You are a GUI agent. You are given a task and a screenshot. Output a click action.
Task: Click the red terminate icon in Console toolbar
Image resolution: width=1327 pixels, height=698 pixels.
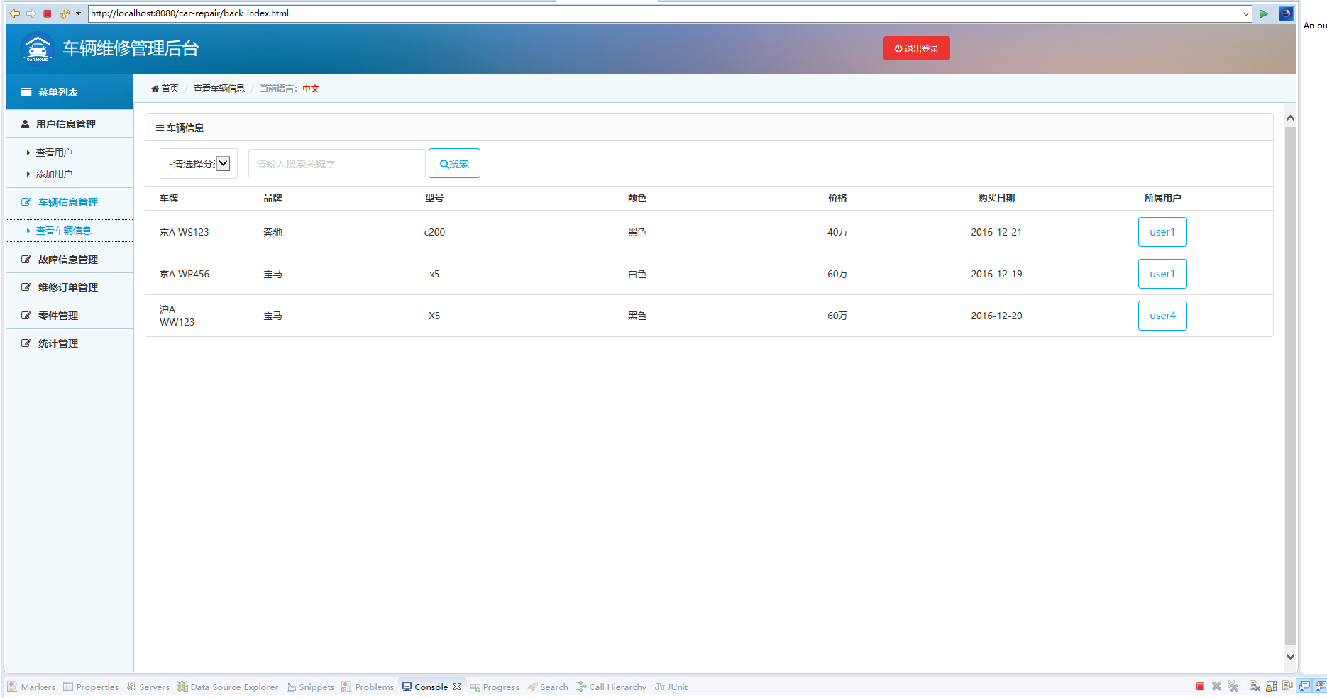1200,687
